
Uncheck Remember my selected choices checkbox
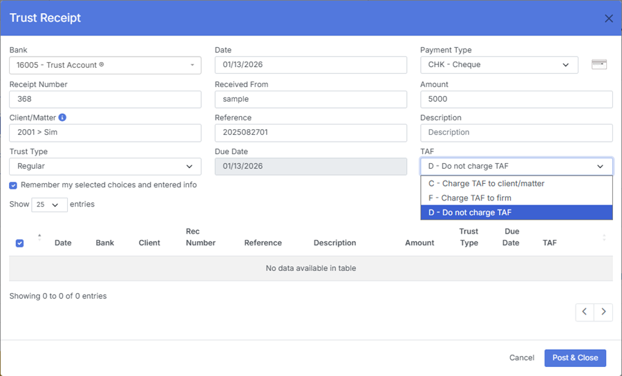point(13,185)
